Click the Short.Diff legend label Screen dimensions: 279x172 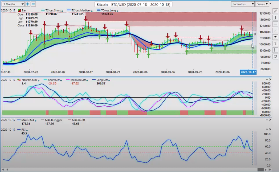(54, 80)
